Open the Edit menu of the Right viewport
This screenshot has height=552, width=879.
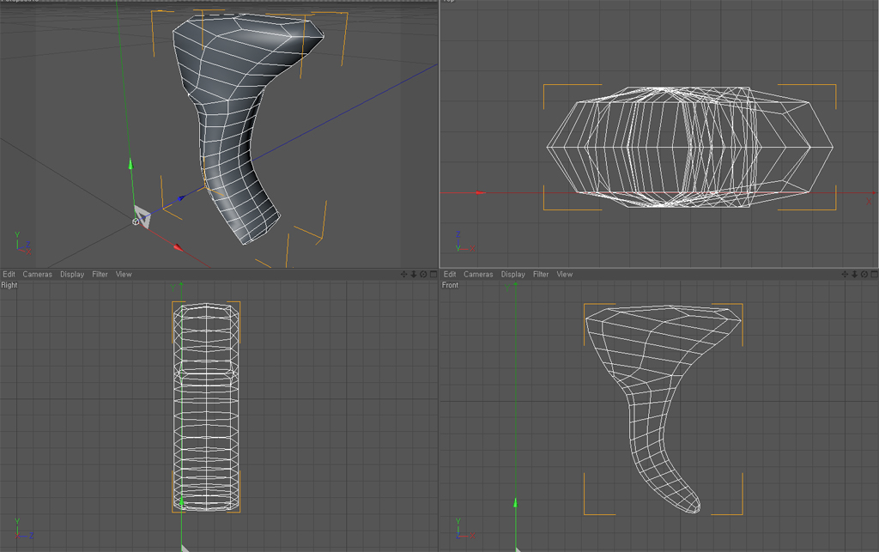pos(9,274)
